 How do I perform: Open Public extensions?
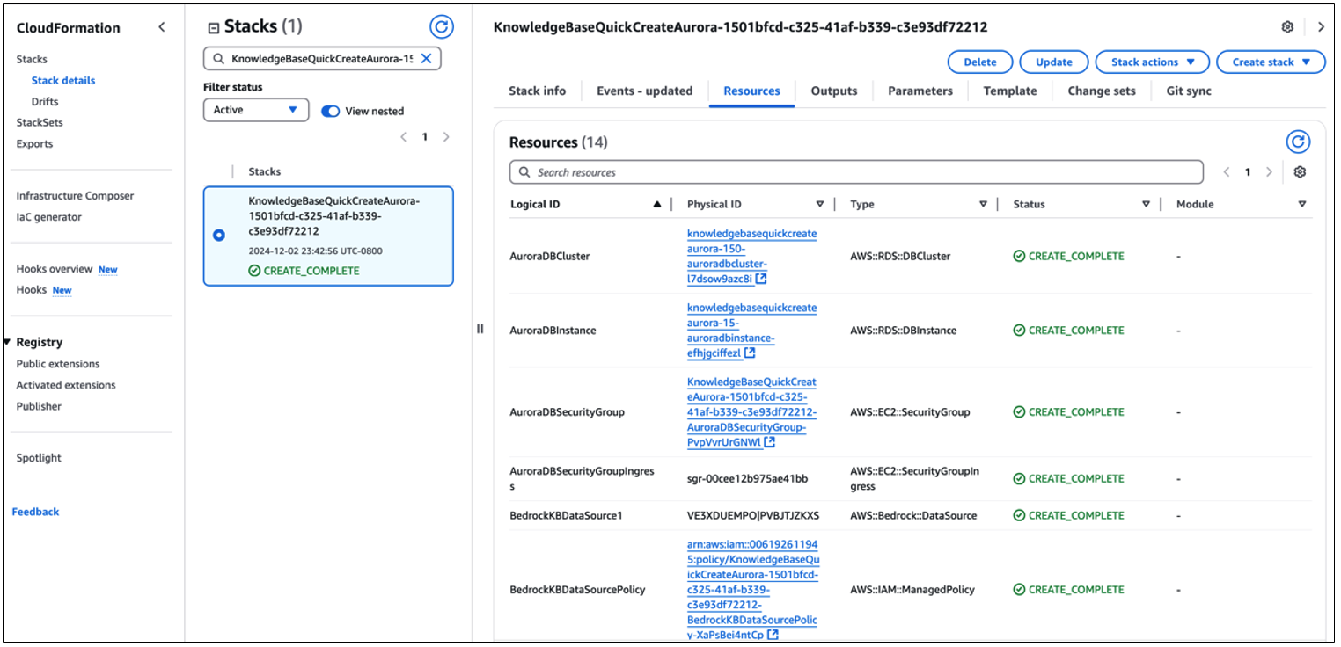(x=58, y=364)
